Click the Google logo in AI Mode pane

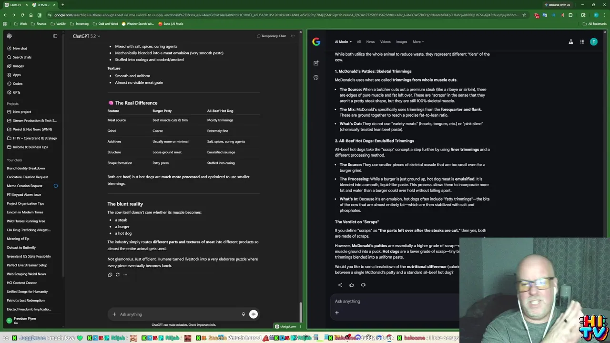316,42
